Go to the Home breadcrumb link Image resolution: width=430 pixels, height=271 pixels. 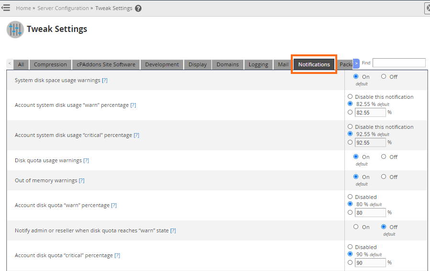(x=23, y=8)
